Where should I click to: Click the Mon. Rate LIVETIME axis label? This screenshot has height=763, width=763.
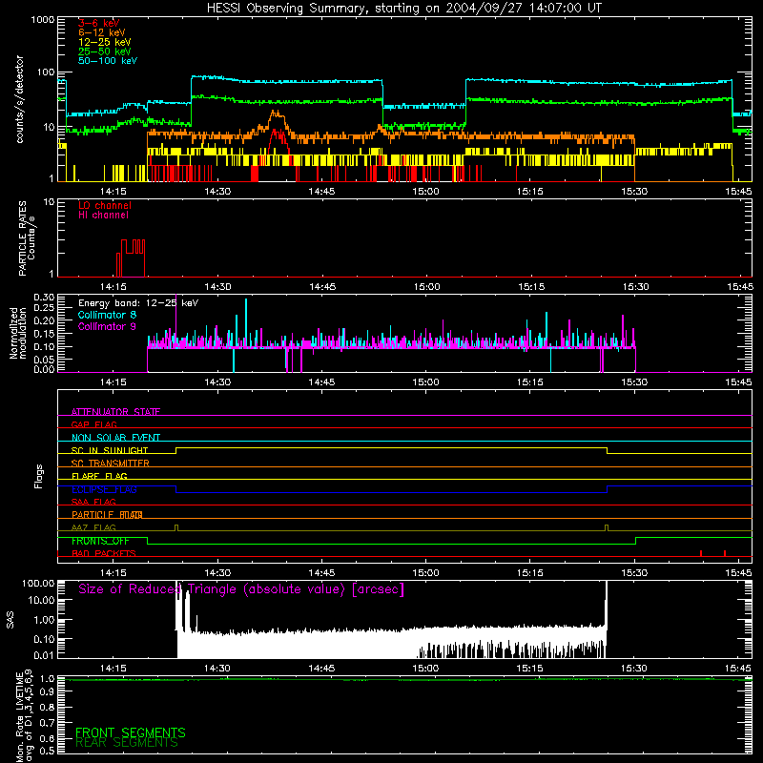tap(24, 715)
